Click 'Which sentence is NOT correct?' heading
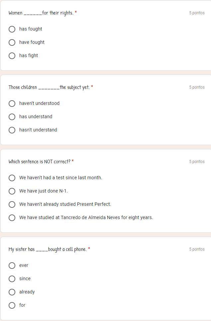211x321 pixels. click(x=40, y=162)
